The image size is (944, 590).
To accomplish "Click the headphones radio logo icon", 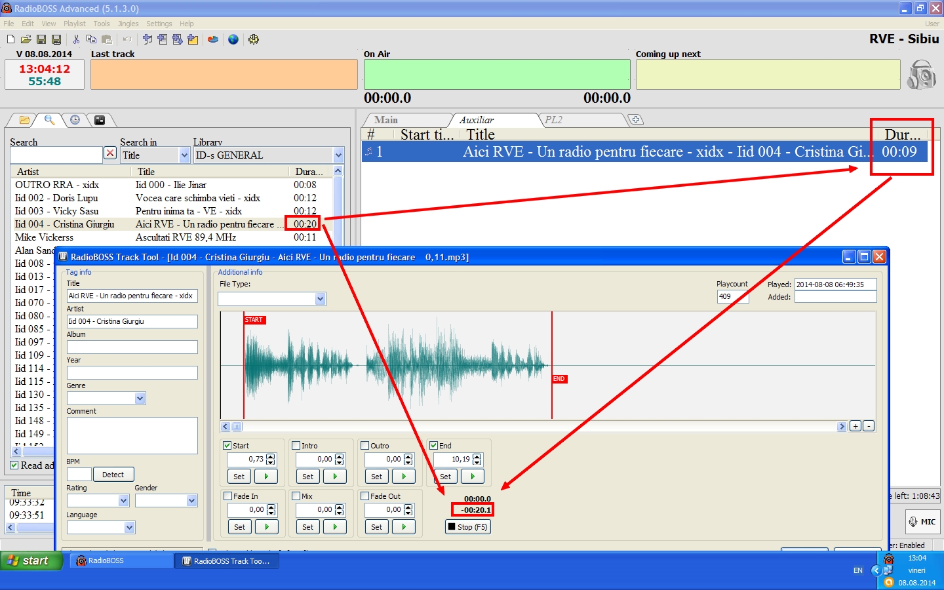I will tap(922, 74).
